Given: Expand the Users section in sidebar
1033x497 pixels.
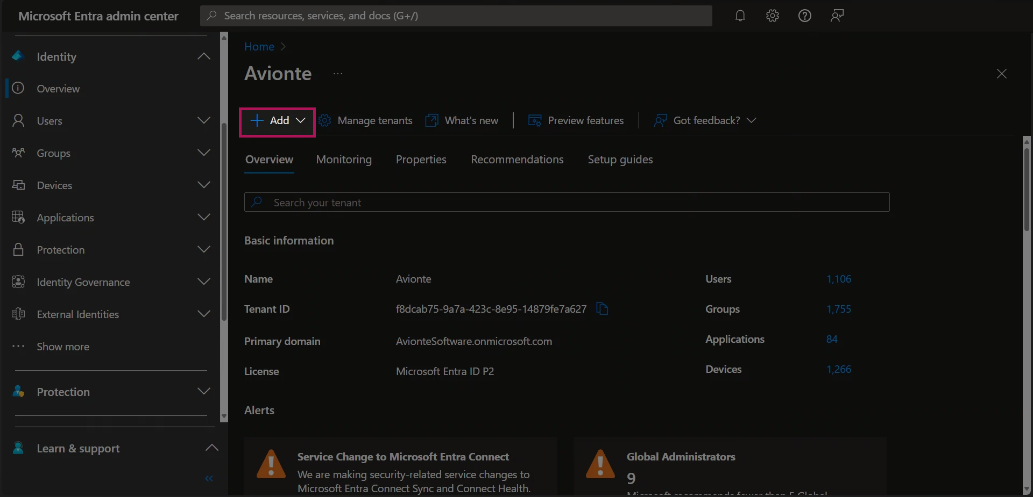Looking at the screenshot, I should tap(203, 120).
